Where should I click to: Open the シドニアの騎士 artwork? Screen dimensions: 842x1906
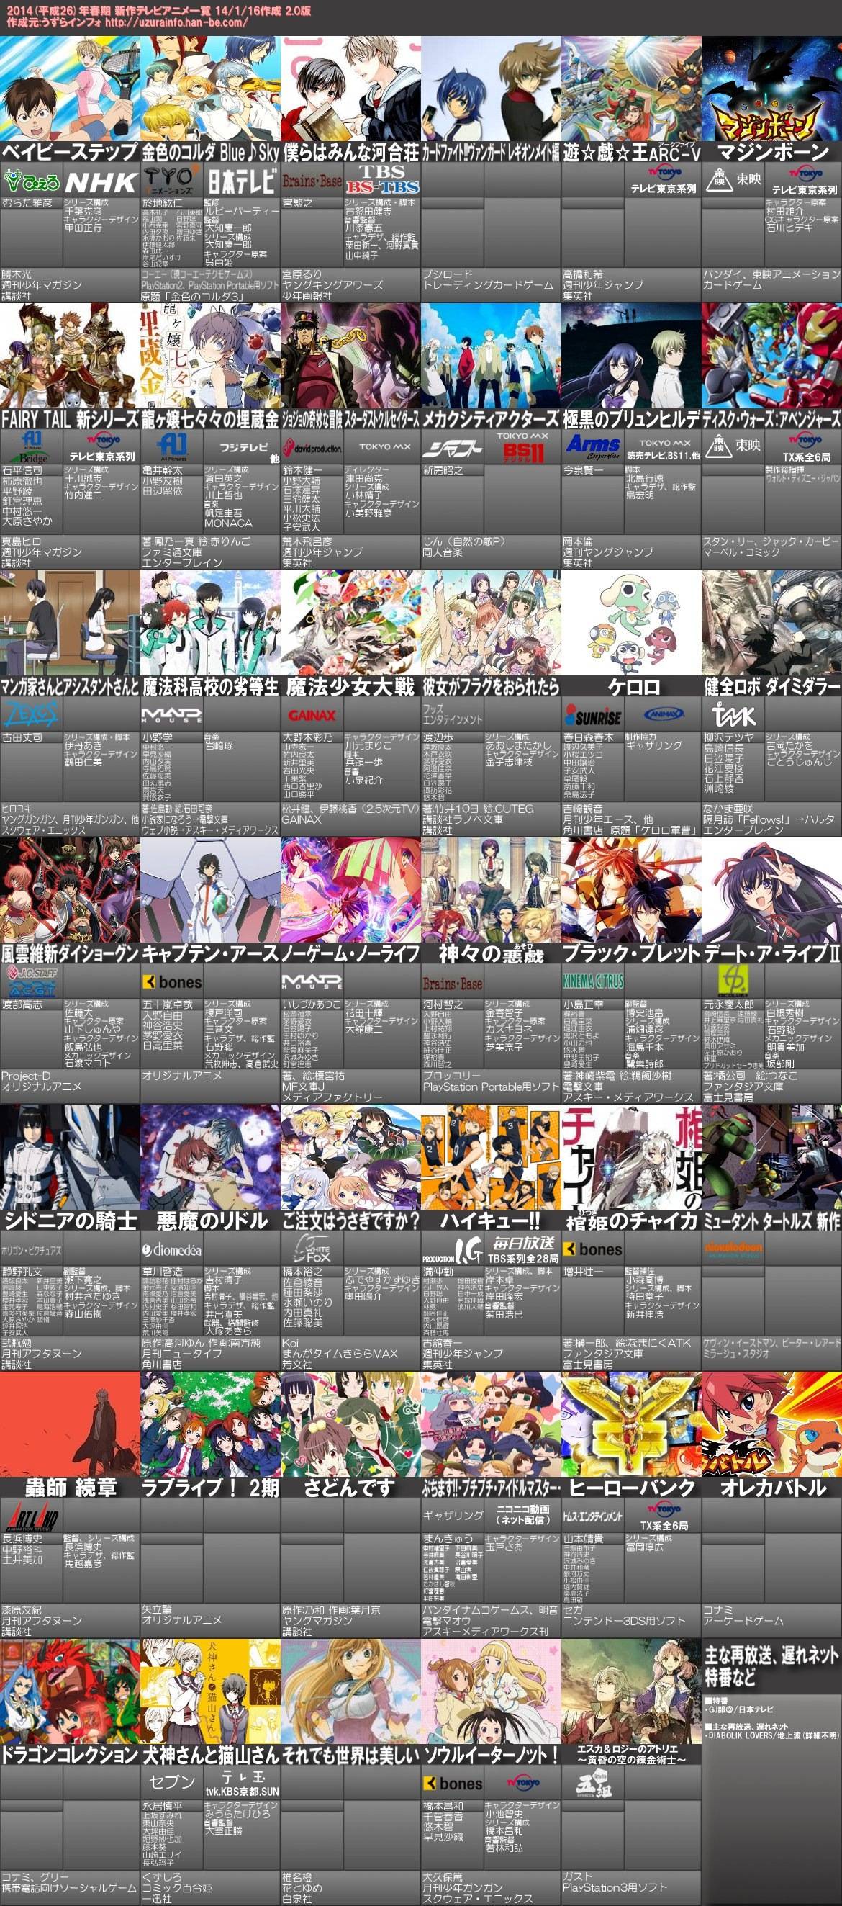pyautogui.click(x=70, y=1157)
